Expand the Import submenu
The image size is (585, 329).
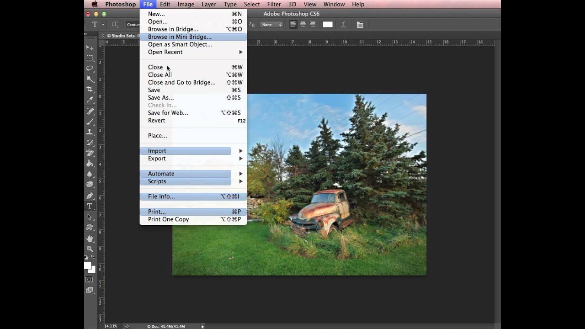(x=193, y=151)
